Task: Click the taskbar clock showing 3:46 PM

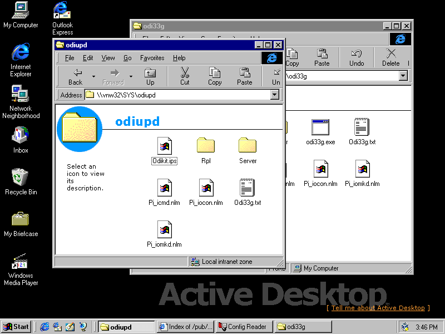Action: point(427,327)
